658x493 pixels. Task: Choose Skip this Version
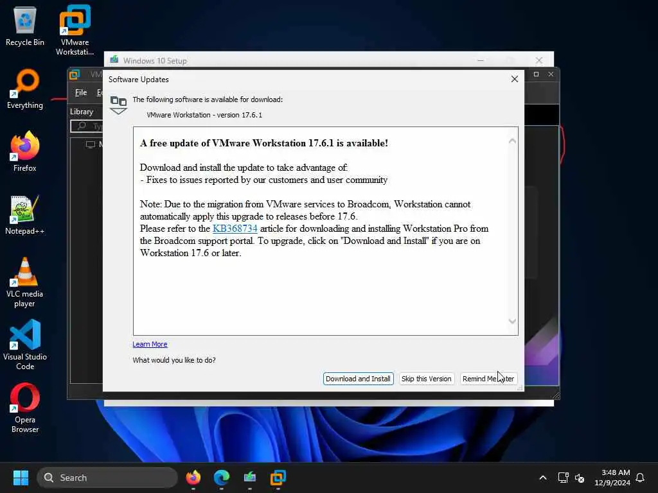click(x=427, y=379)
